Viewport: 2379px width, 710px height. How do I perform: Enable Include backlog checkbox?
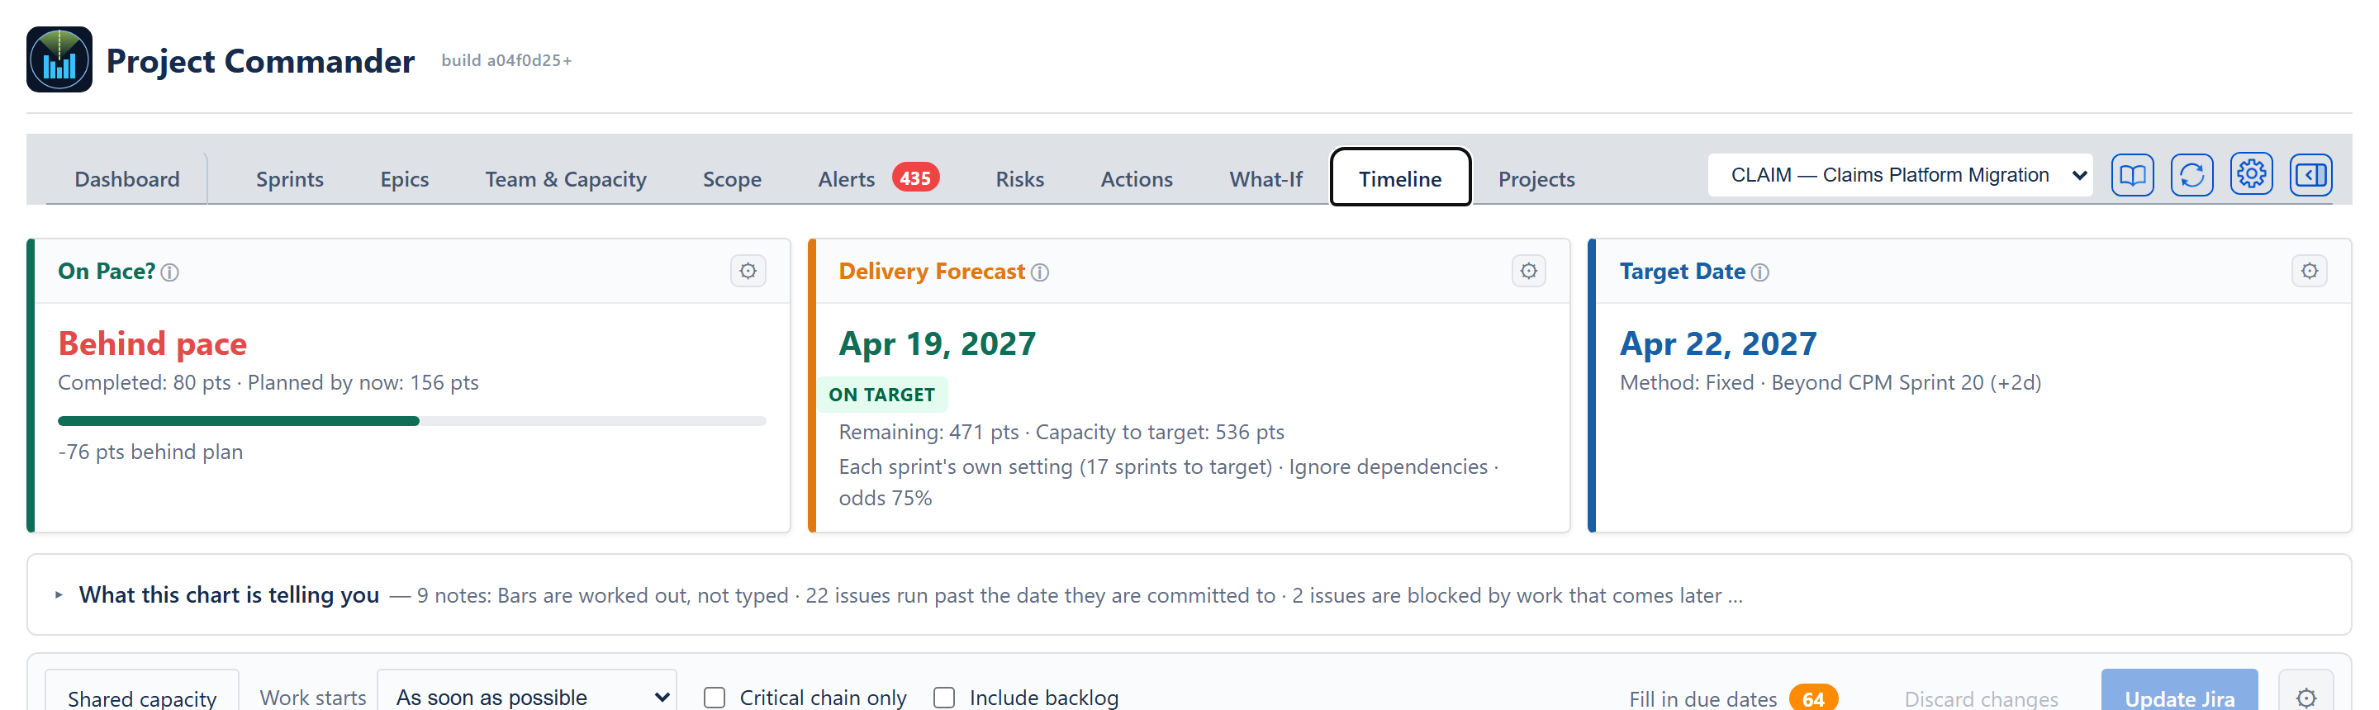click(x=944, y=698)
